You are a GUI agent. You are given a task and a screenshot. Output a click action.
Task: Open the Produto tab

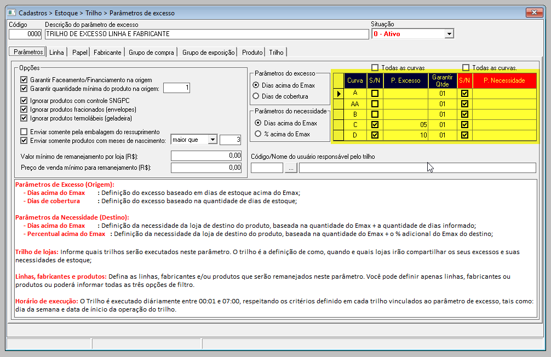click(x=252, y=53)
